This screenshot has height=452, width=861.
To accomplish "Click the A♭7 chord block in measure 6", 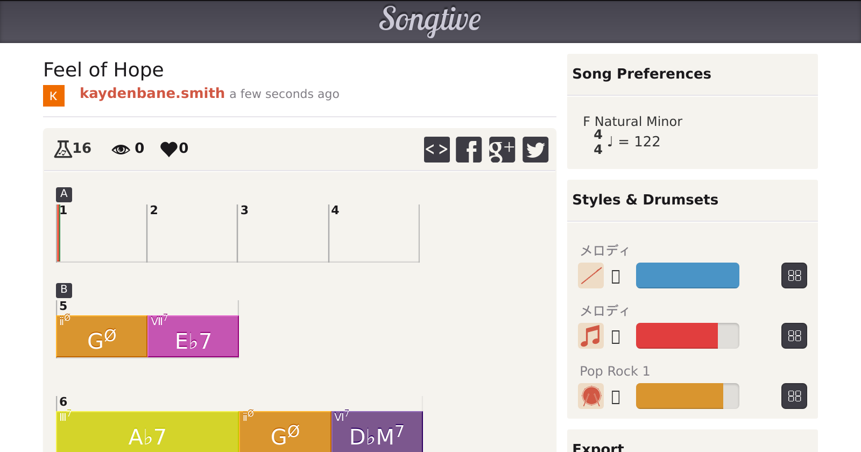I will [x=147, y=433].
